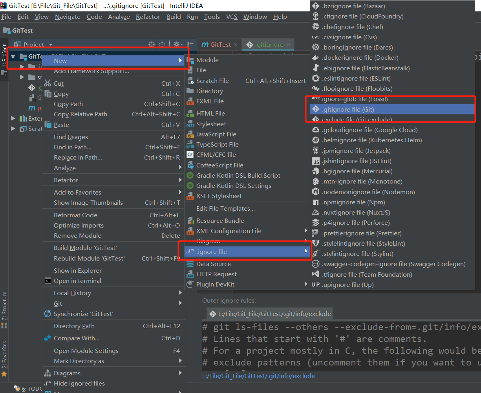Open the .ignore file submenu
Image resolution: width=481 pixels, height=393 pixels.
point(247,252)
